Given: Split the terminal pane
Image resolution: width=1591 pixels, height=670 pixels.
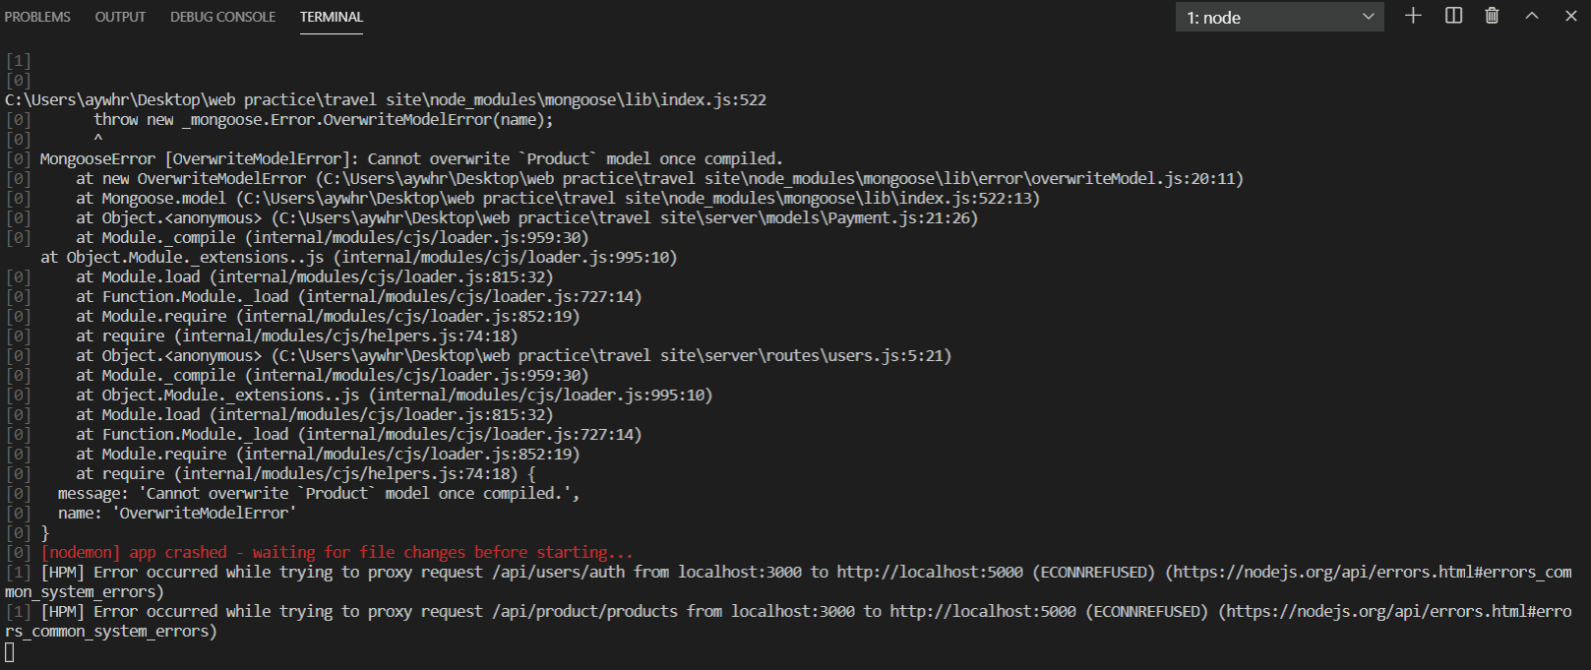Looking at the screenshot, I should pyautogui.click(x=1453, y=16).
